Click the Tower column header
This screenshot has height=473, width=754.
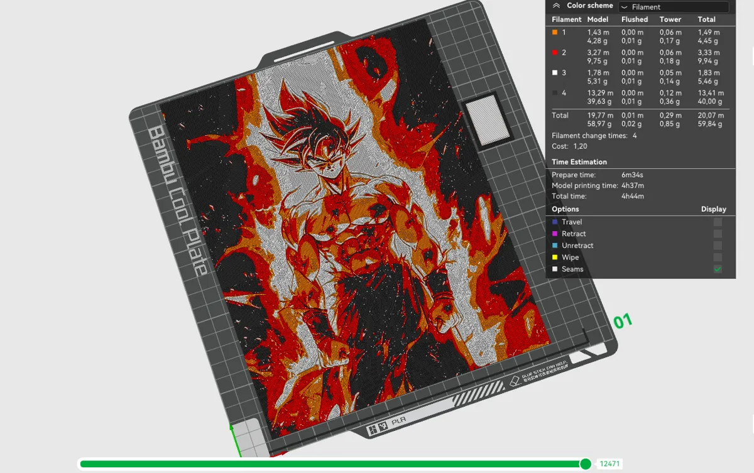pos(670,19)
